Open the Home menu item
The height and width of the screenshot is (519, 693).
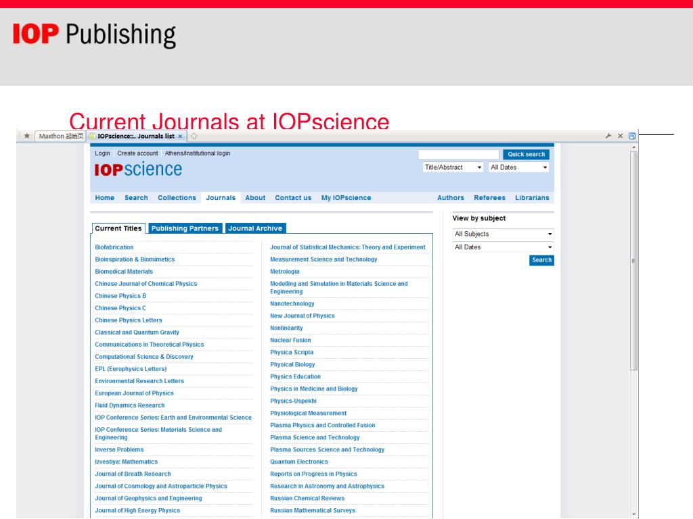tap(105, 198)
